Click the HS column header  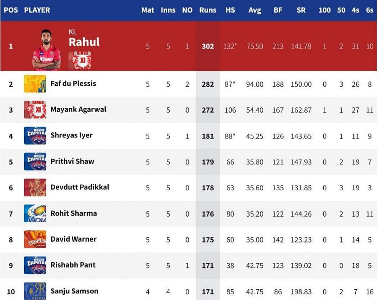pos(230,10)
